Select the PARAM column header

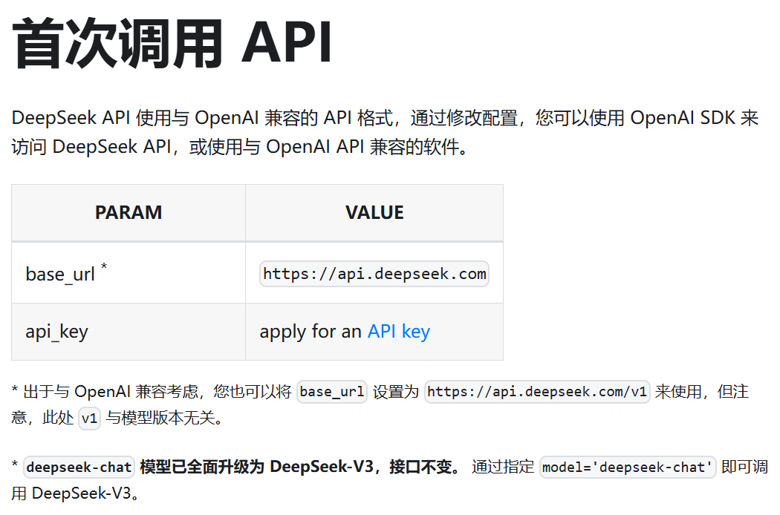(129, 213)
